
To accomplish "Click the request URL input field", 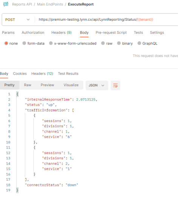I will pos(106,20).
